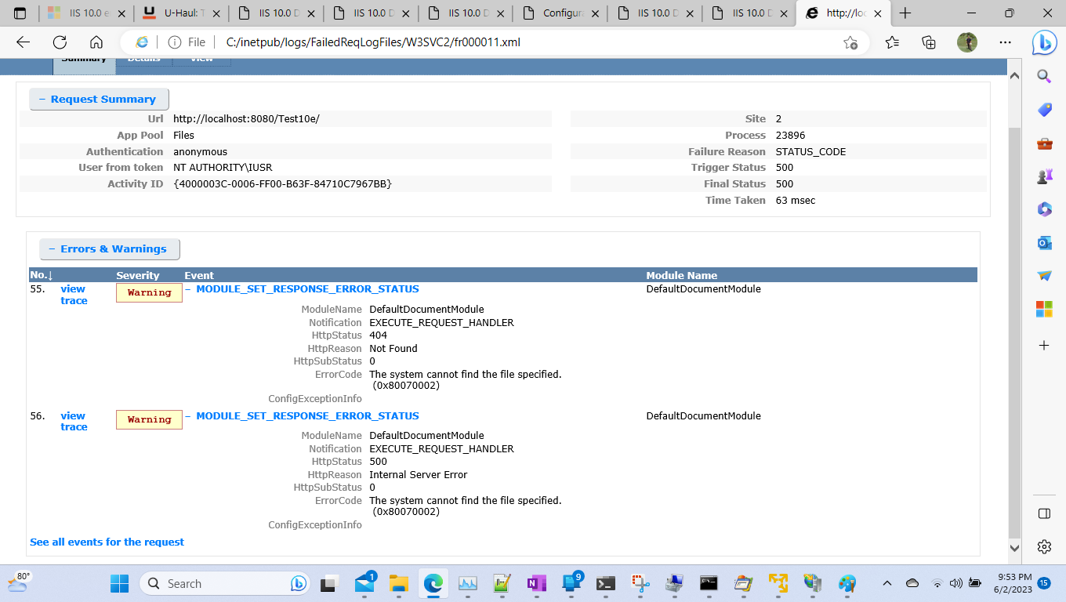Click event 56 MODULE_SET_RESPONSE_ERROR_STATUS title
1066x602 pixels.
tap(307, 416)
